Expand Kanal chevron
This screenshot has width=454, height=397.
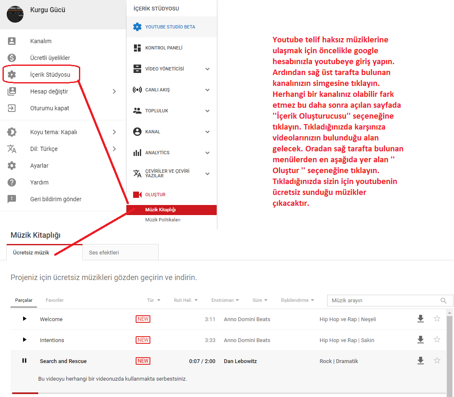[207, 132]
